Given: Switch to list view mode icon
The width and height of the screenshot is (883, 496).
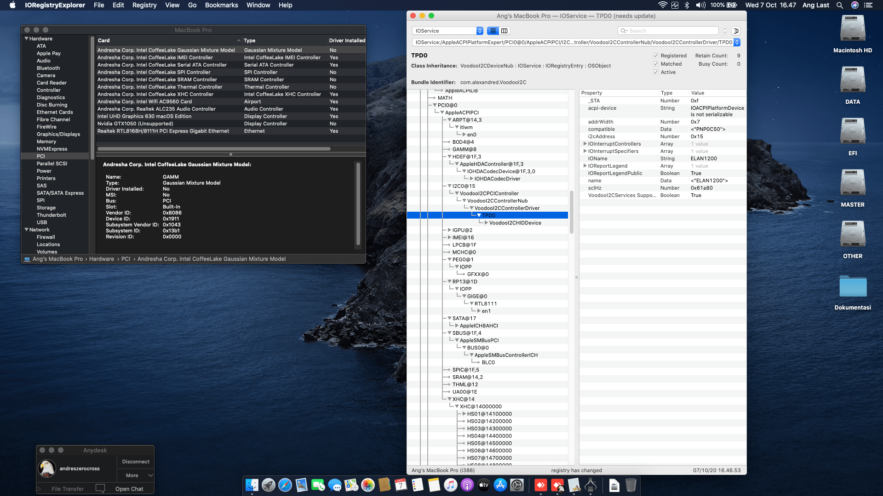Looking at the screenshot, I should (x=493, y=31).
